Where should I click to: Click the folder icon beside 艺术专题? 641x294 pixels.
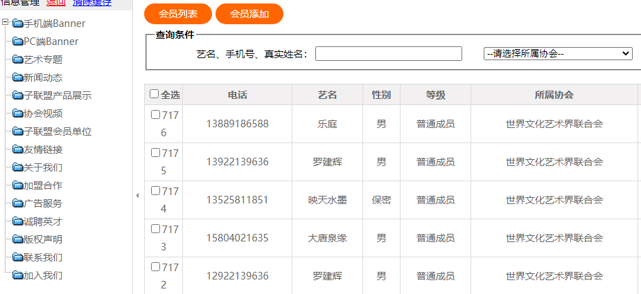[x=17, y=59]
